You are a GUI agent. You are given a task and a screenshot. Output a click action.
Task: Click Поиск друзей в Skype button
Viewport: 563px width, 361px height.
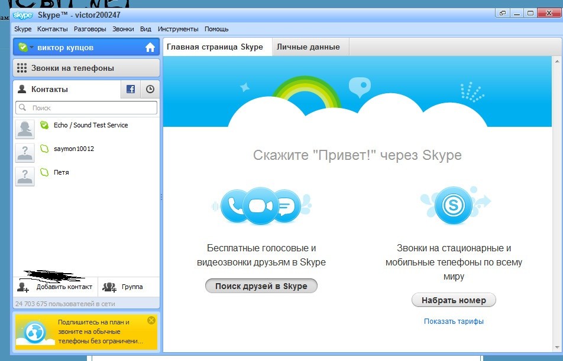(x=261, y=285)
